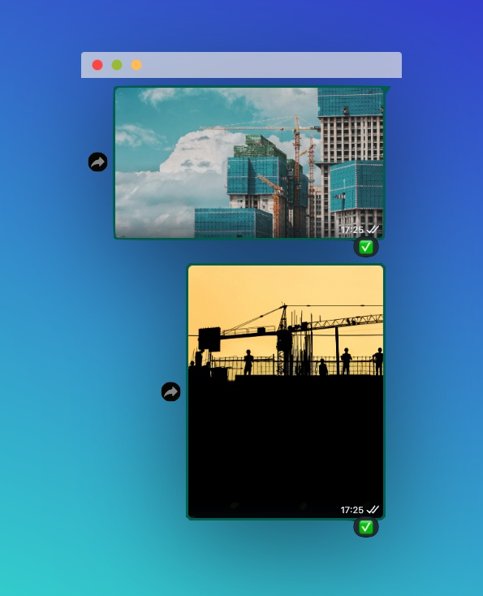
Task: Click the double-check read receipt on the buildings photo
Action: 373,229
